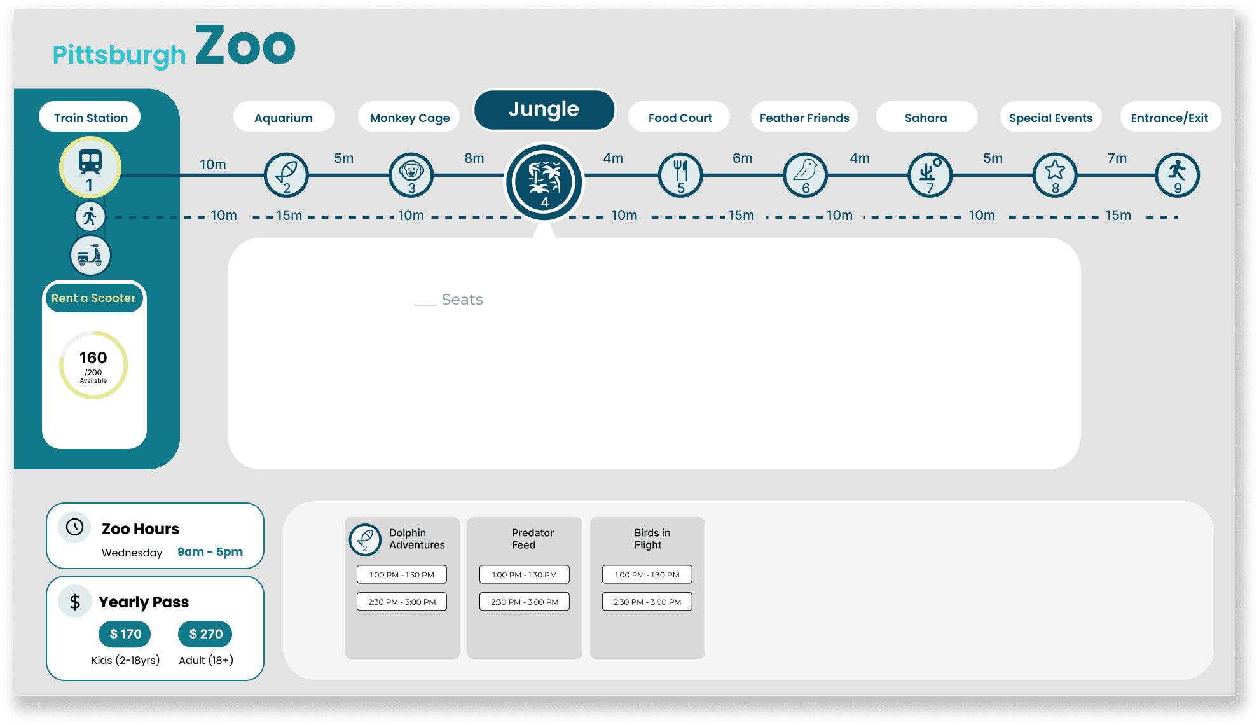Screen dimensions: 1259x725
Task: Select the $170 kids yearly pass
Action: point(125,633)
